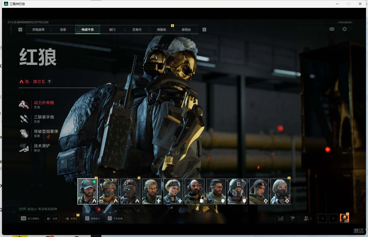Click the 特战干员 tab
This screenshot has height=237, width=368.
point(88,30)
